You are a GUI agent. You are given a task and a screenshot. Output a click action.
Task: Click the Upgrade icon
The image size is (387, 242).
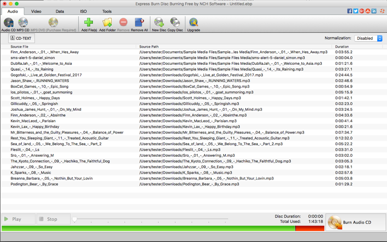[193, 23]
